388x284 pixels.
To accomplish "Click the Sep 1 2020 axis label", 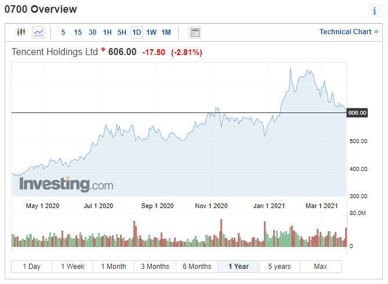I will tap(157, 206).
